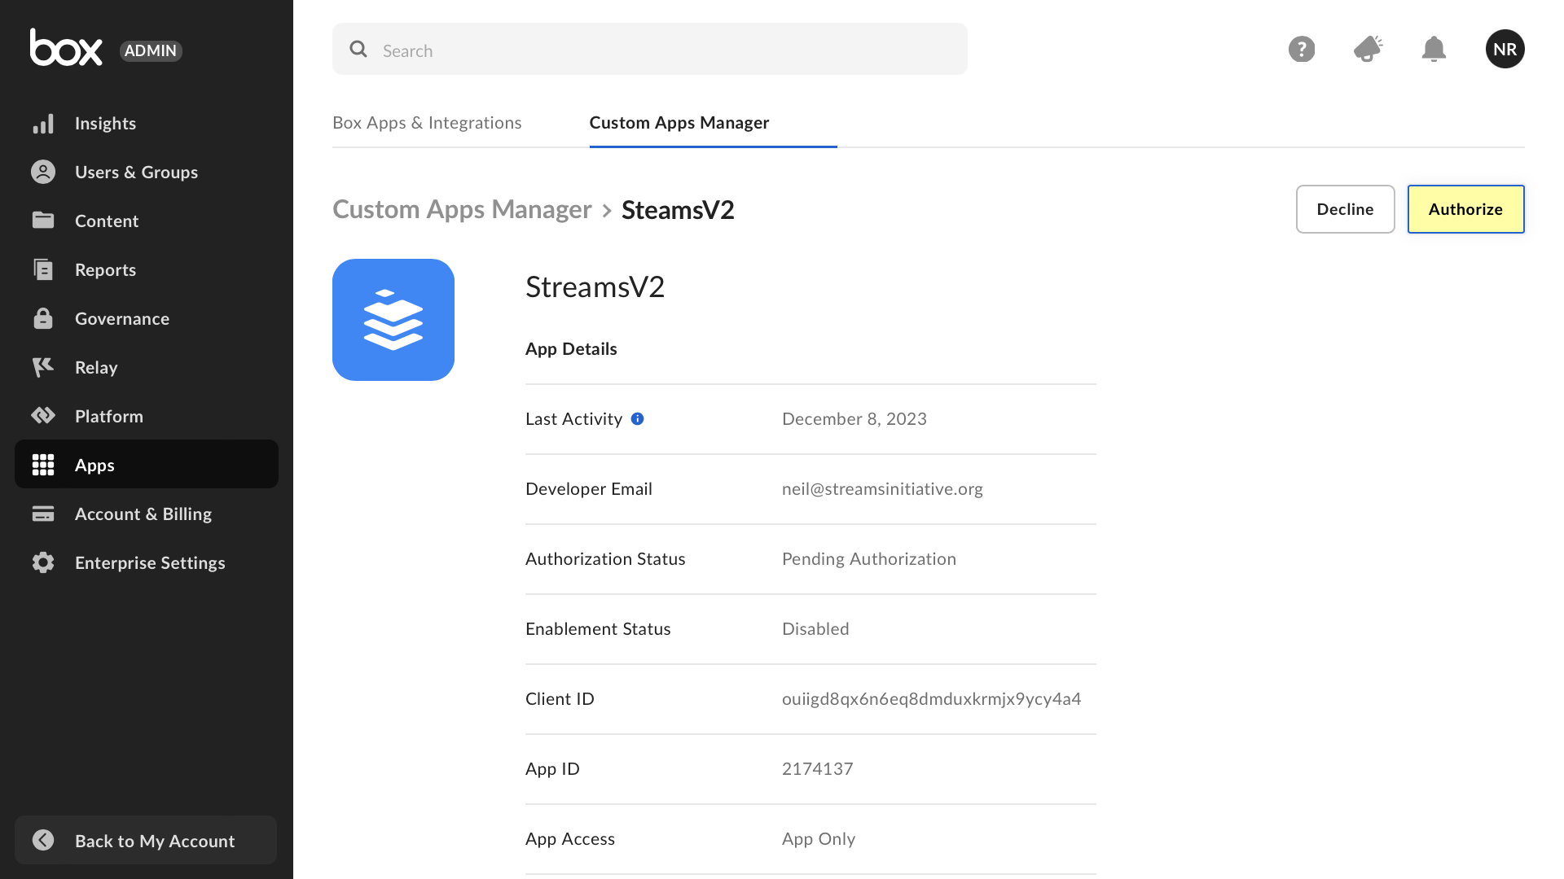
Task: Click the Enterprise Settings gear icon
Action: tap(43, 562)
